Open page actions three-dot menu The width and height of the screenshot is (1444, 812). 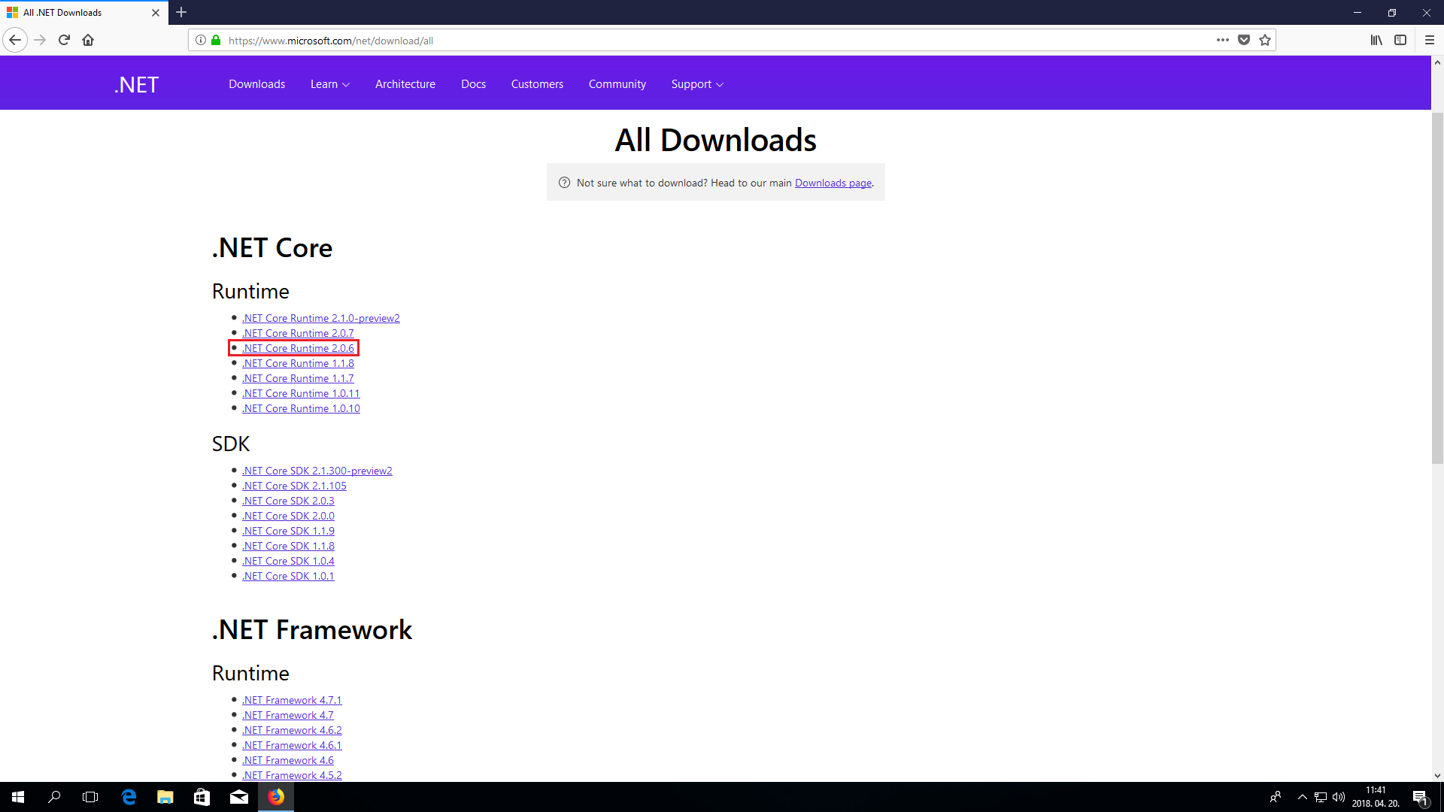click(1223, 40)
